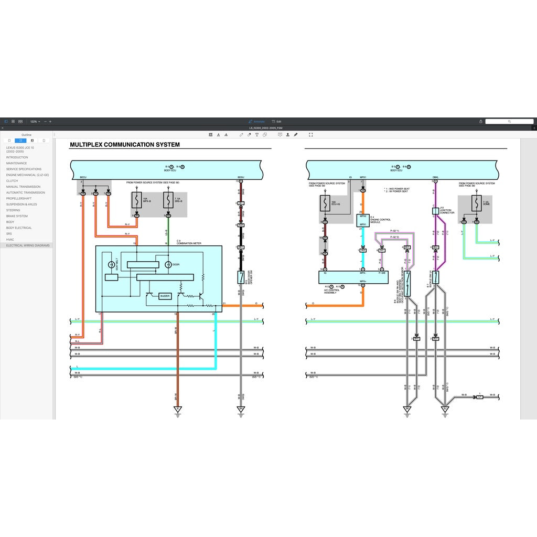Select the text box tool

point(257,135)
